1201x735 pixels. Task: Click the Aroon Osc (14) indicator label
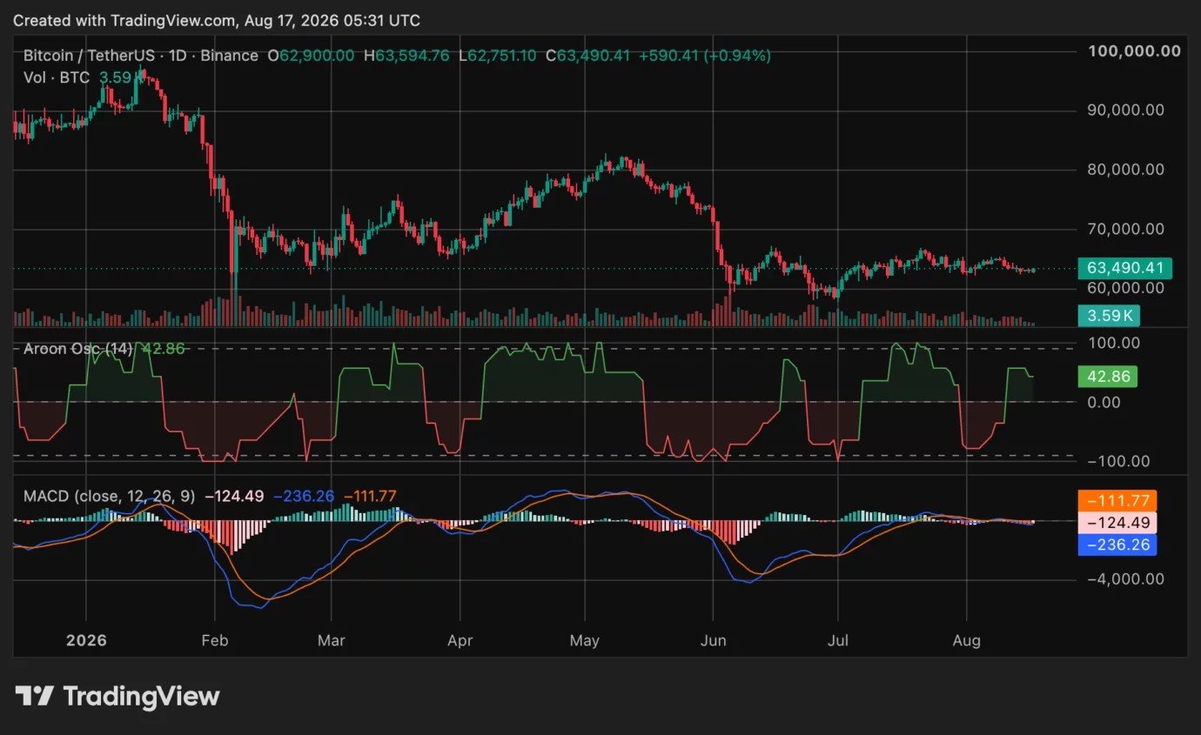pyautogui.click(x=77, y=350)
